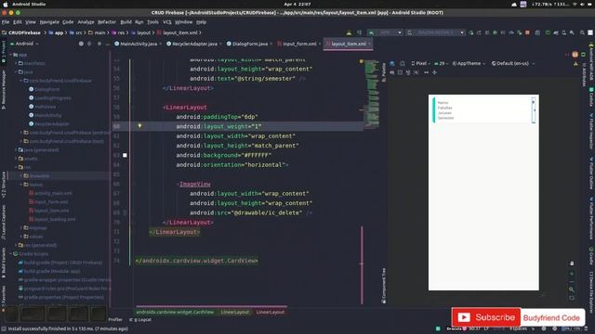Switch to RecyclerAdapter.java tab
The width and height of the screenshot is (595, 334).
click(194, 44)
